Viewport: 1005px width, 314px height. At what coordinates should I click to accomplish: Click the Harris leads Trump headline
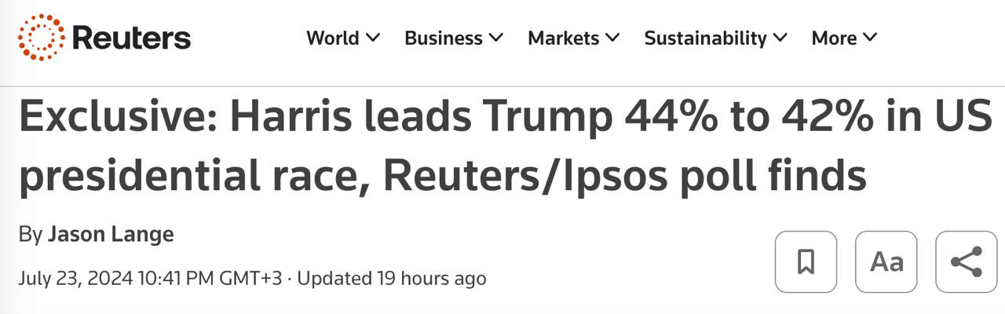click(x=502, y=147)
